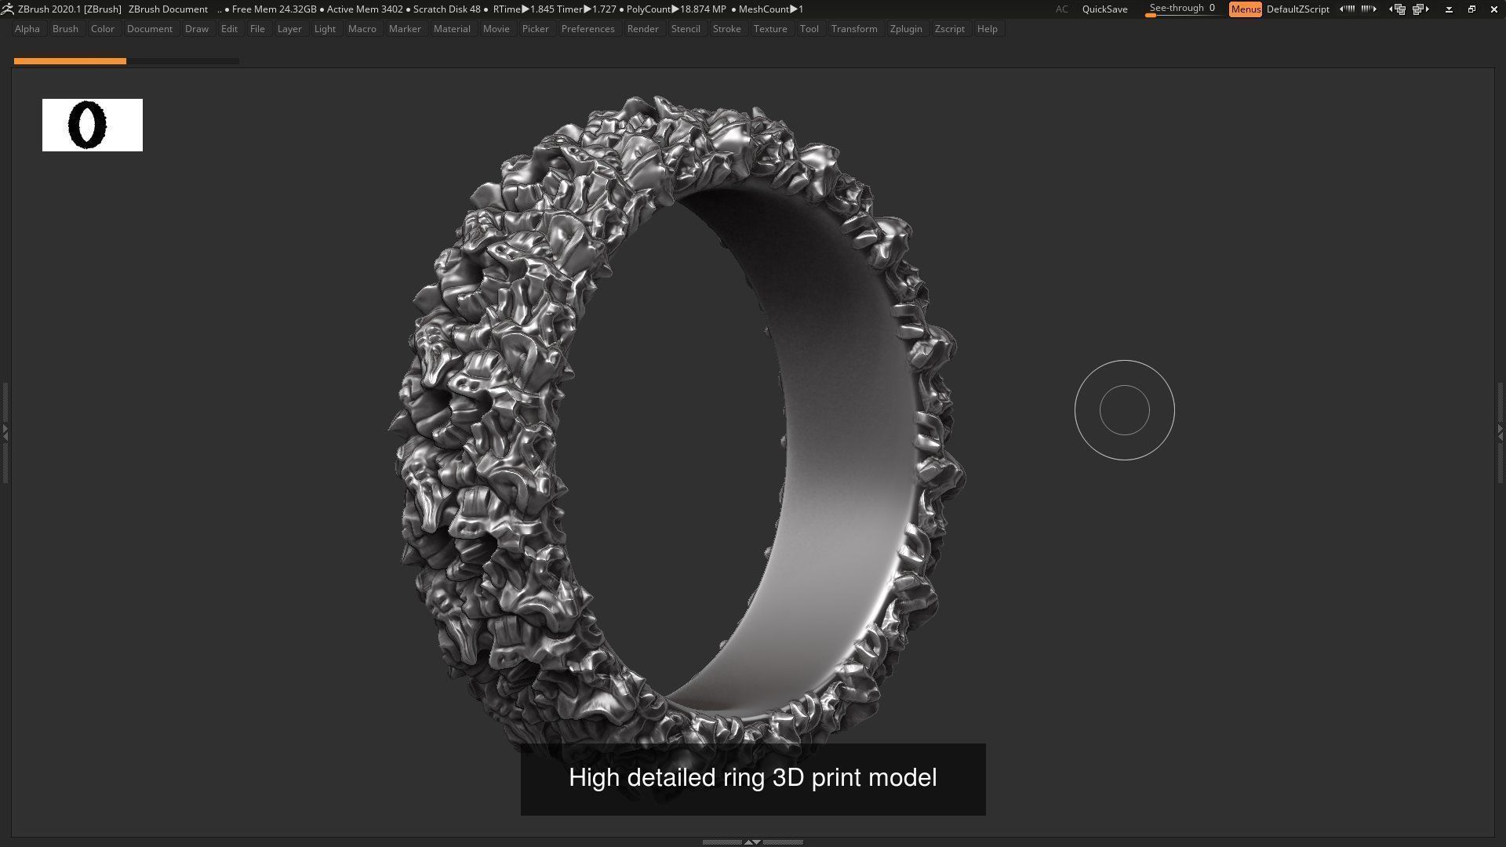Screen dimensions: 1506x847
Task: Toggle the AC auto-collapse option
Action: click(x=1061, y=9)
